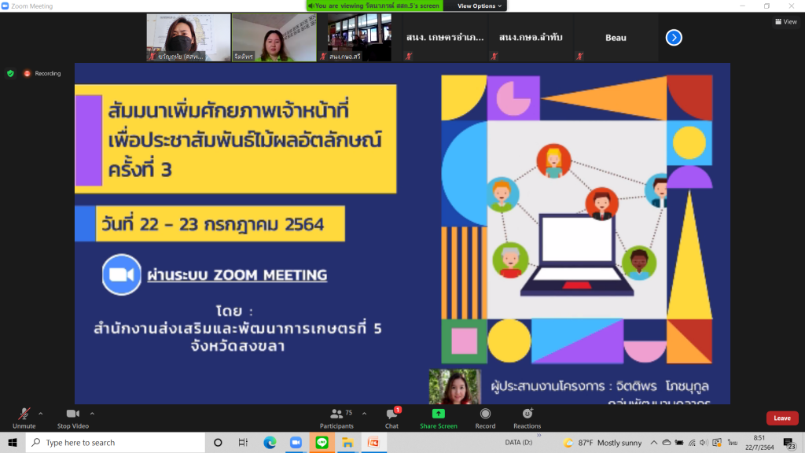
Task: Expand the DATA toolbar chevron
Action: (539, 436)
